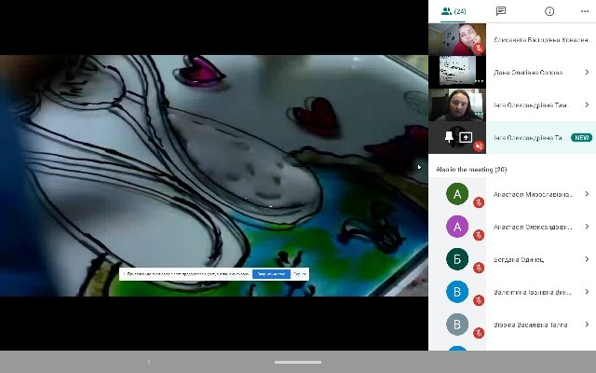Viewport: 596px width, 373px height.
Task: Click the muted mic icon beside green A avatar
Action: click(479, 202)
